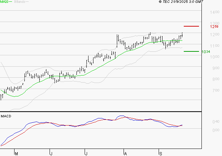Click the 1100 price axis label
The width and height of the screenshot is (222, 156).
(x=215, y=46)
